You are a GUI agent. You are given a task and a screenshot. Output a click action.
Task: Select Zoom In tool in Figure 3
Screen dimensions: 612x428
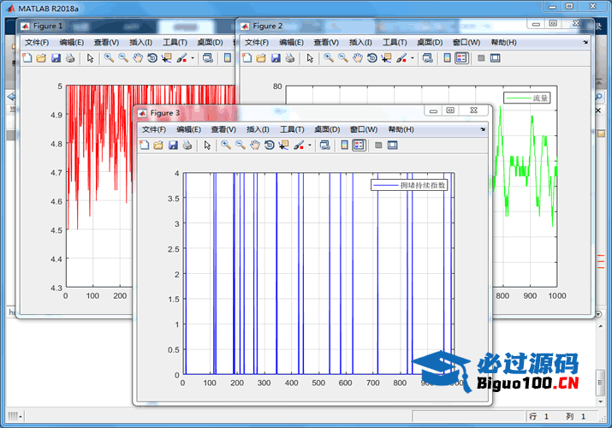coord(226,146)
